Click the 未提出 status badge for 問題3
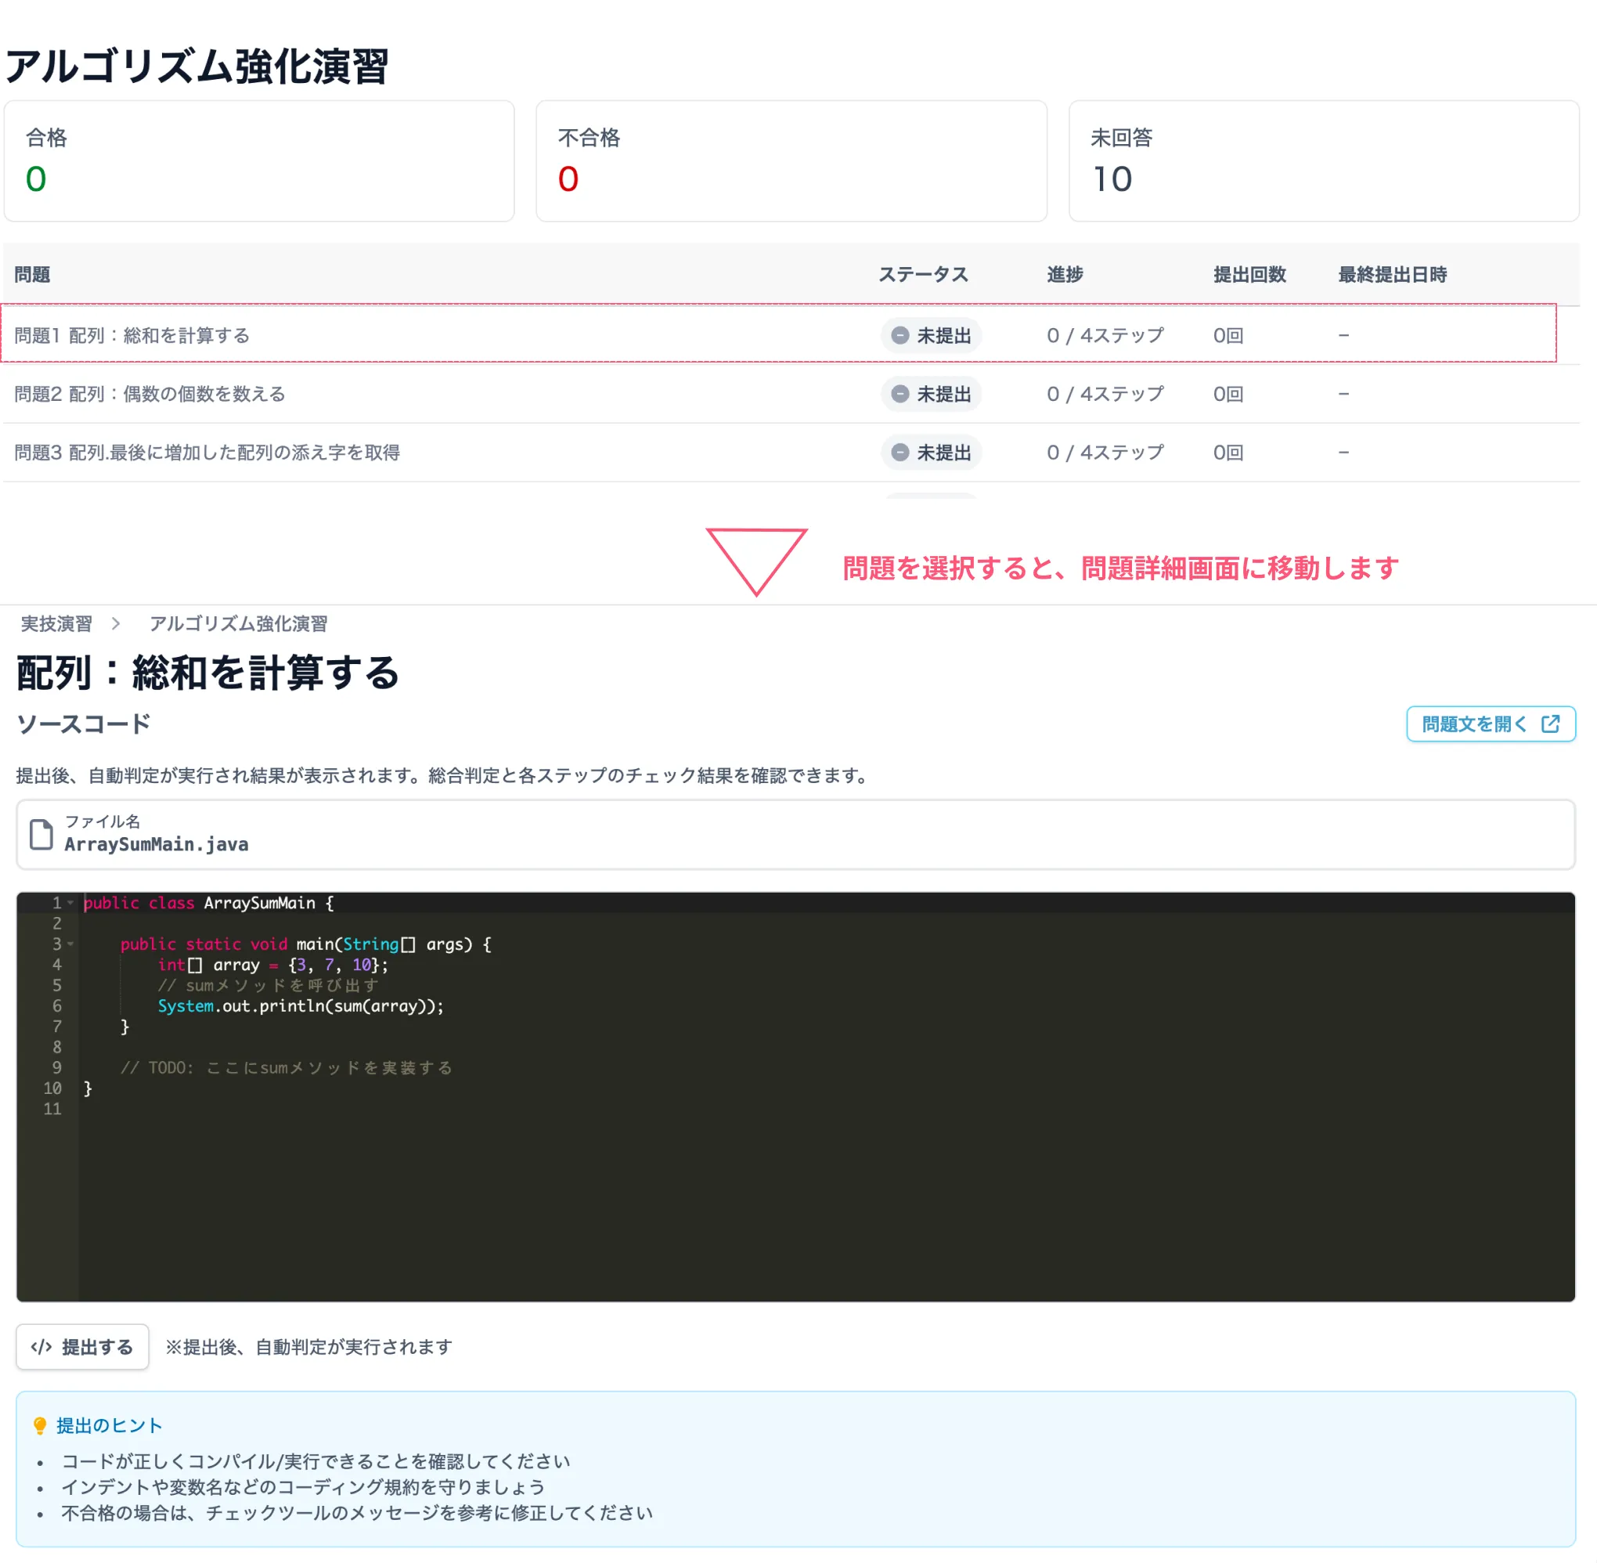Image resolution: width=1597 pixels, height=1563 pixels. click(932, 453)
